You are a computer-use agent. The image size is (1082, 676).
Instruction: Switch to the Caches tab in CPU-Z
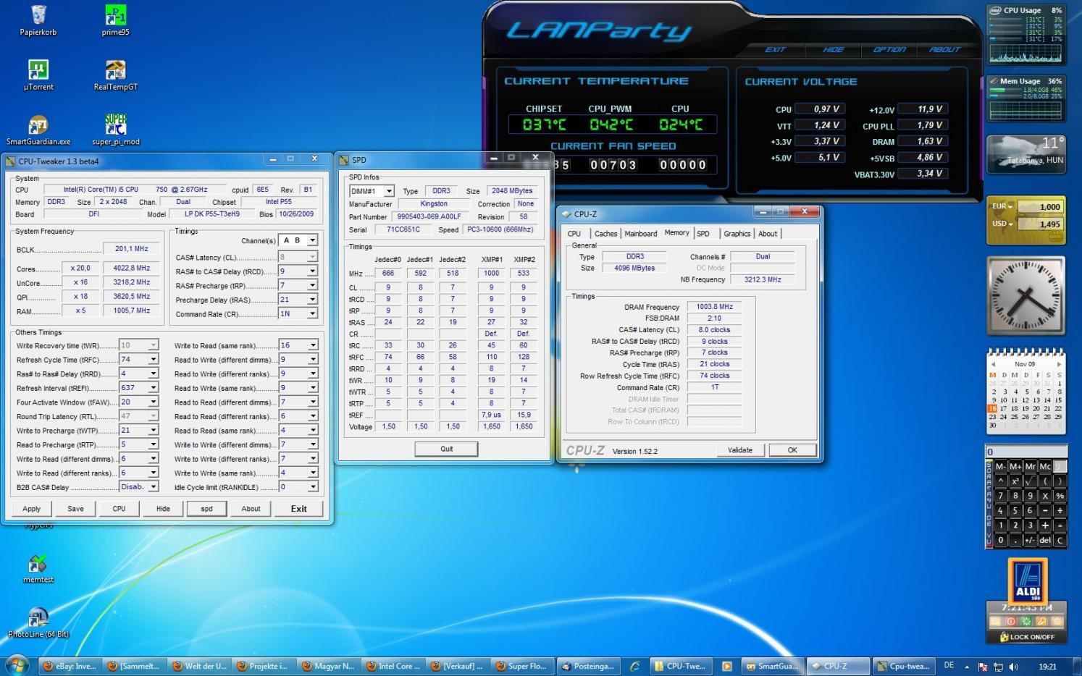pyautogui.click(x=605, y=234)
